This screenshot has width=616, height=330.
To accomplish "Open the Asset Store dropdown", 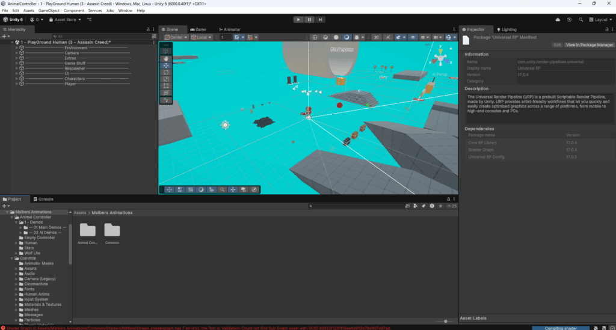I will [65, 20].
